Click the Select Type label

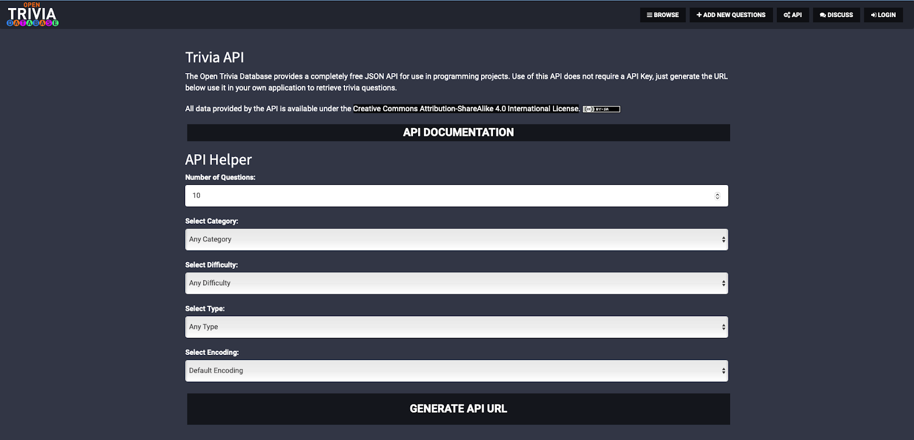pos(205,309)
